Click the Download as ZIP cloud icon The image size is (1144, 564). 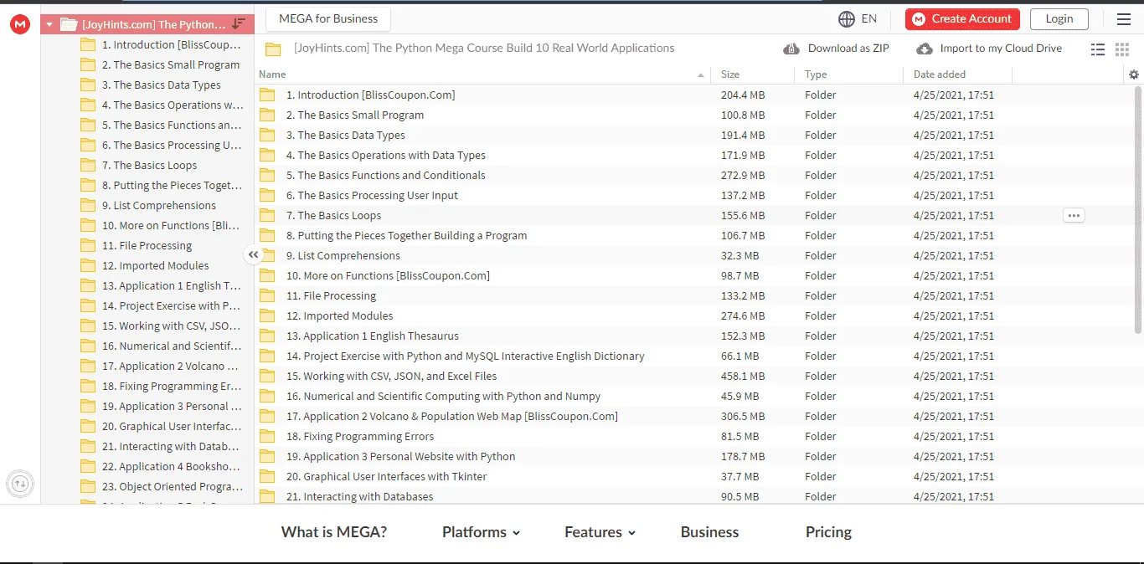[x=791, y=49]
